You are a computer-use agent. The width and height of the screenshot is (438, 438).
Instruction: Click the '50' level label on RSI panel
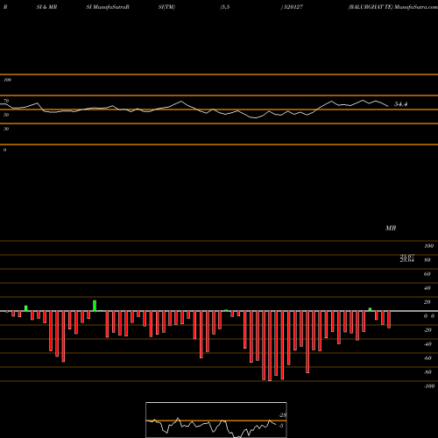pos(6,115)
